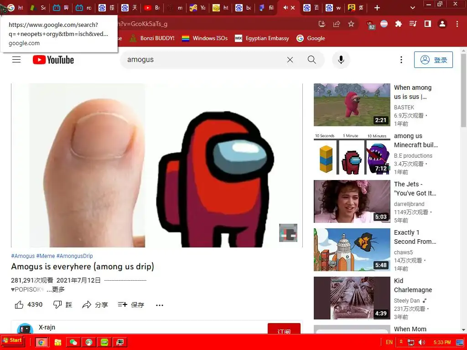
Task: Click the install/download page icon in address bar
Action: pos(322,24)
